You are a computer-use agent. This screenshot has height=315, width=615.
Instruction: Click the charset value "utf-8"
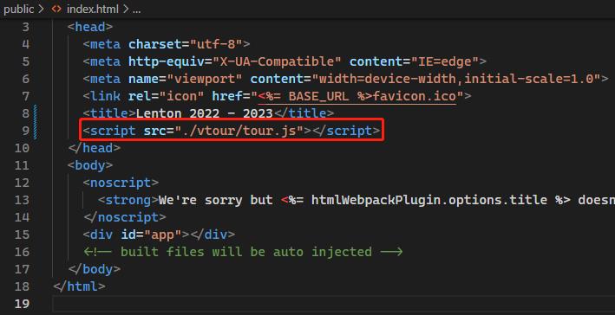pos(216,44)
